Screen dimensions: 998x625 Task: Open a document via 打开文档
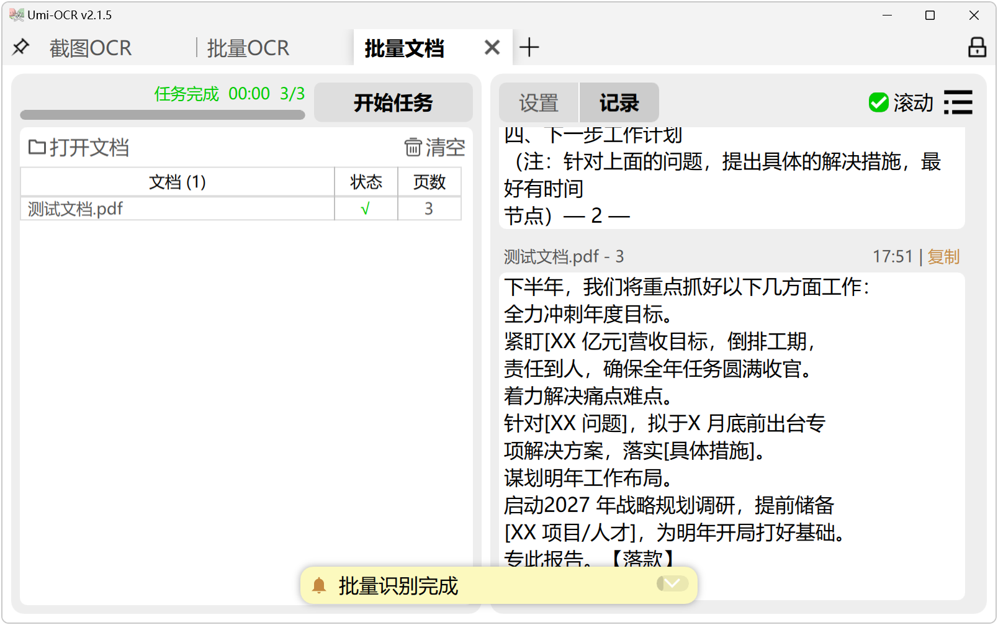pyautogui.click(x=79, y=148)
